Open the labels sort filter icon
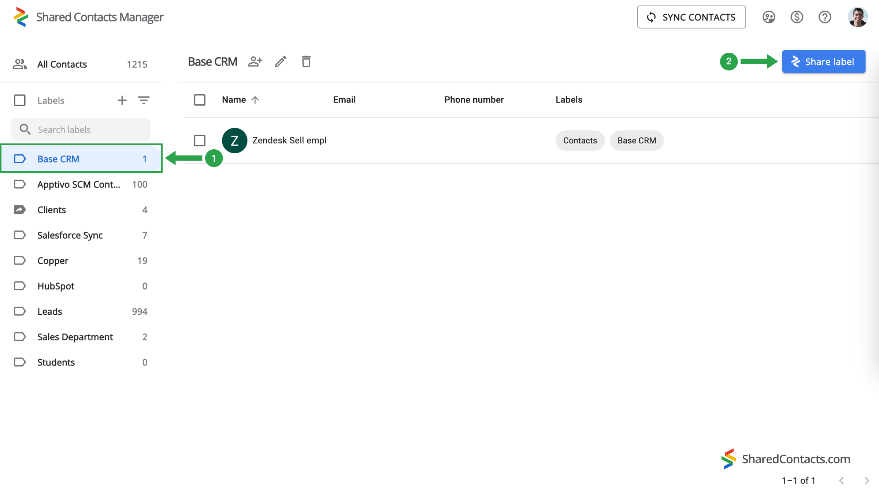 click(x=144, y=100)
